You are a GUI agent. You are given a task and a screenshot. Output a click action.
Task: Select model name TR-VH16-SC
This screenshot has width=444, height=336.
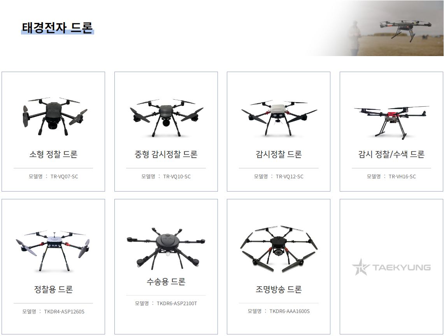tap(402, 176)
